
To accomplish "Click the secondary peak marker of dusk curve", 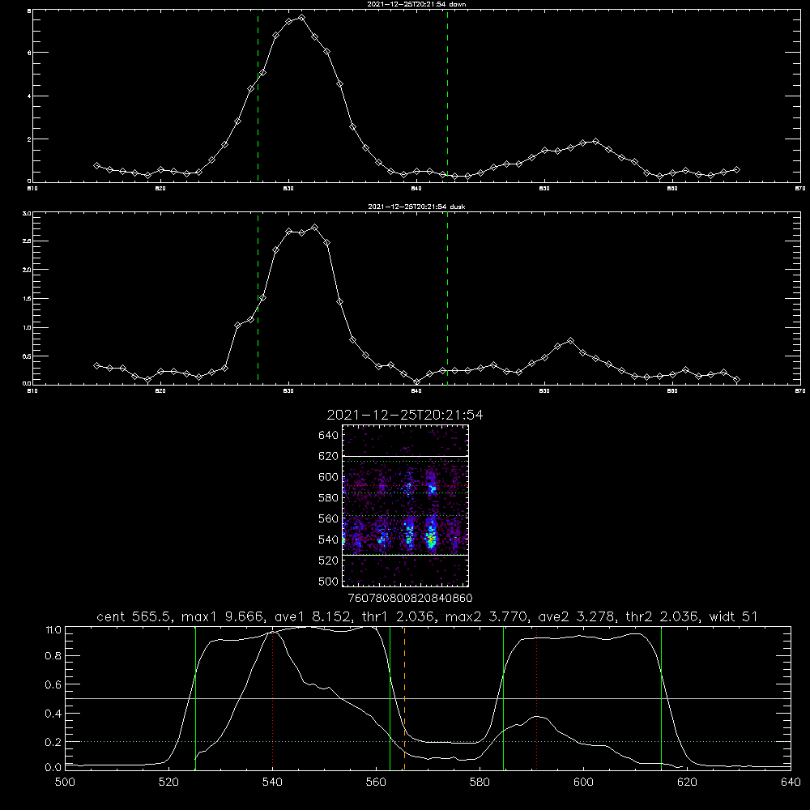I will point(570,340).
